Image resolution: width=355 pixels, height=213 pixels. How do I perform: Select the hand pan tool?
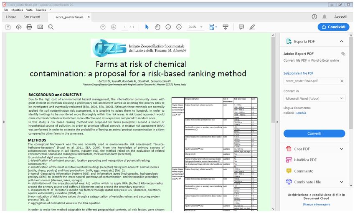157,27
